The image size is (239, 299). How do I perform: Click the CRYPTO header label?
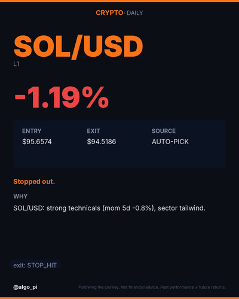coord(109,13)
